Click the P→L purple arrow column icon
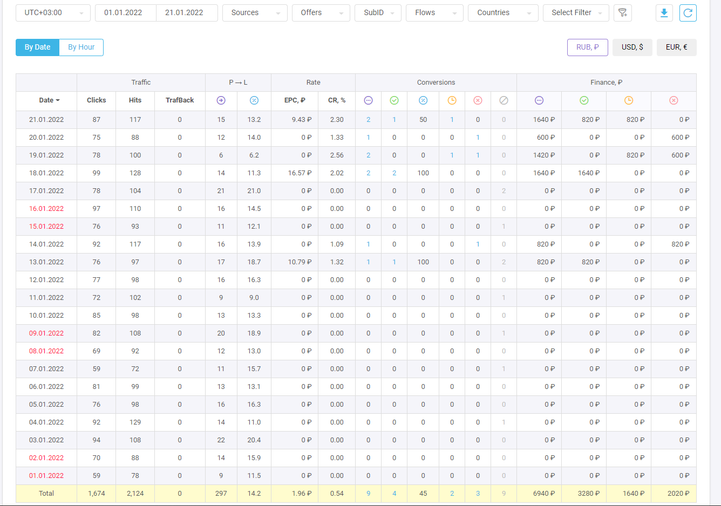721x506 pixels. pyautogui.click(x=221, y=100)
